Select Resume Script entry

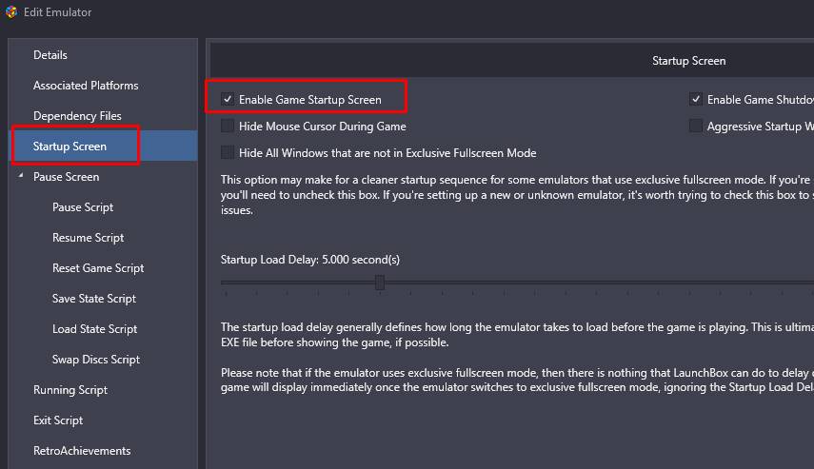coord(89,238)
